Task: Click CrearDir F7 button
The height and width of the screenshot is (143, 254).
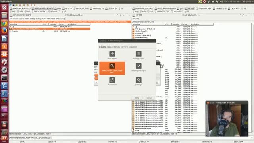Action: [144, 141]
